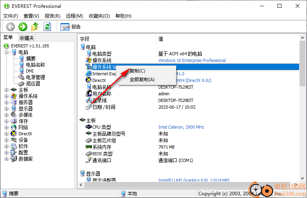Open the 文件(F) menu

(11, 16)
